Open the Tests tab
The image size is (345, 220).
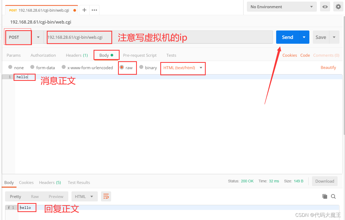point(171,55)
